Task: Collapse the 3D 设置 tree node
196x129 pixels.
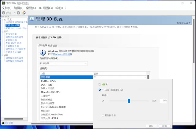Action: 2,20
